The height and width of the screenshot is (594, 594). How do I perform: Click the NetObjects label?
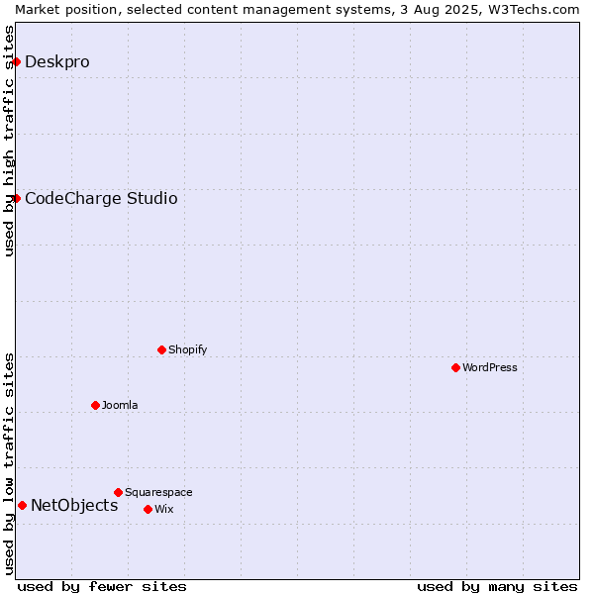point(74,505)
